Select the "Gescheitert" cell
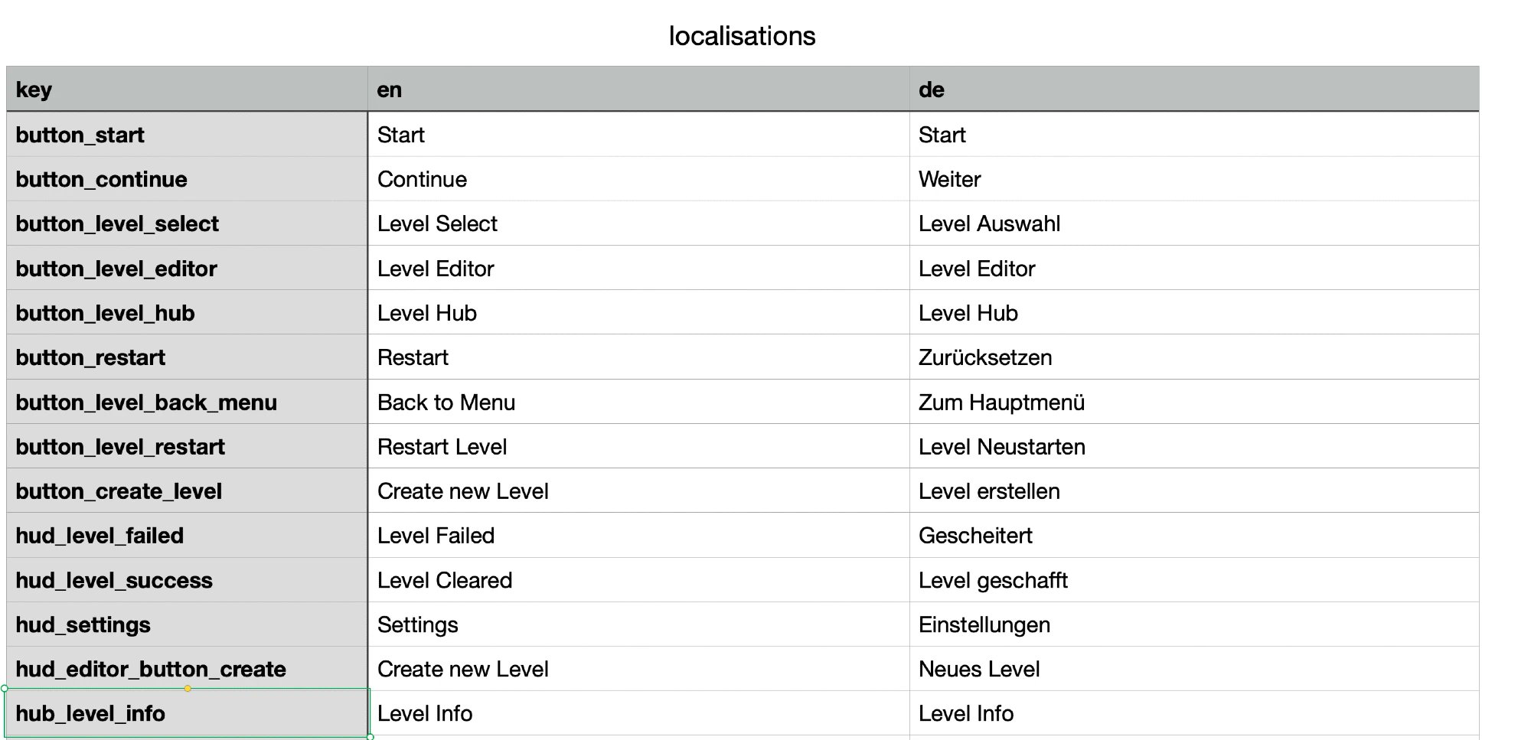 (x=1193, y=536)
